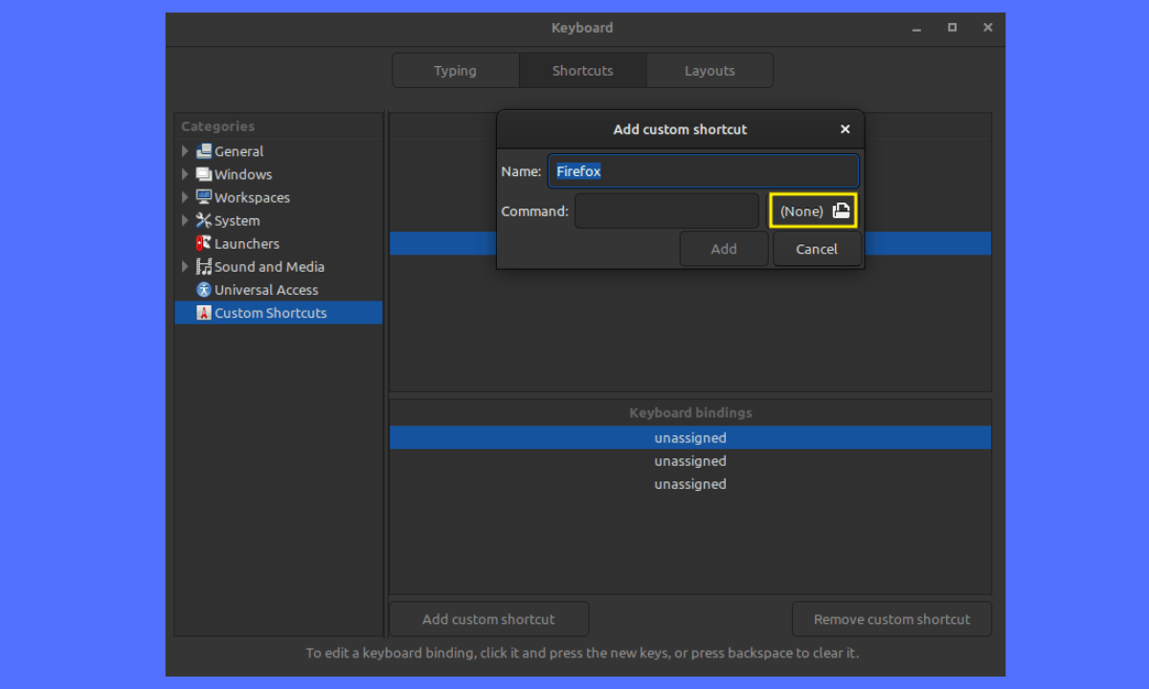This screenshot has height=689, width=1149.
Task: Click the Windows category icon
Action: coord(203,174)
